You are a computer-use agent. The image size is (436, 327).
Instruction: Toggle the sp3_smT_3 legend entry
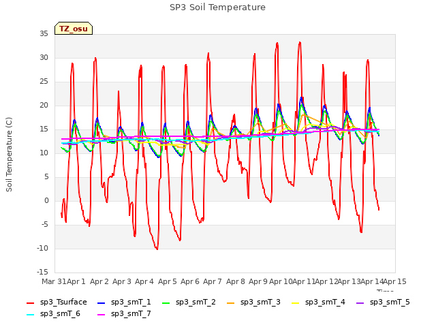click(253, 302)
